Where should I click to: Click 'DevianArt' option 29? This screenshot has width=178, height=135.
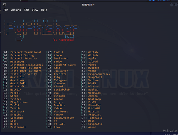click(x=61, y=58)
